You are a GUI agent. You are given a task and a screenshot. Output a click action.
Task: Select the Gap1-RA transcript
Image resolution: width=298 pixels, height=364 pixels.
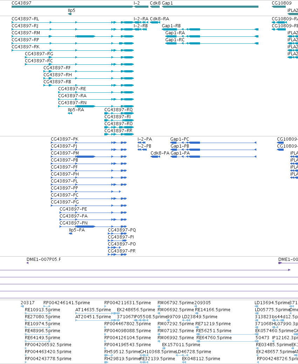point(212,36)
